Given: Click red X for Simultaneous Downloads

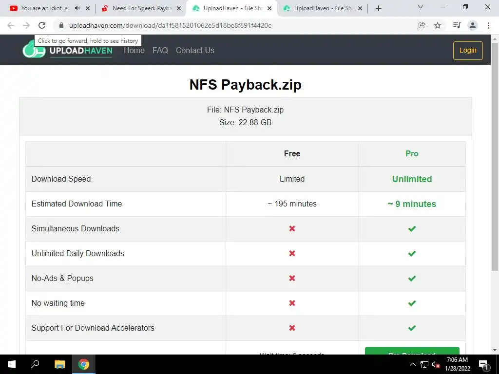Looking at the screenshot, I should click(292, 229).
